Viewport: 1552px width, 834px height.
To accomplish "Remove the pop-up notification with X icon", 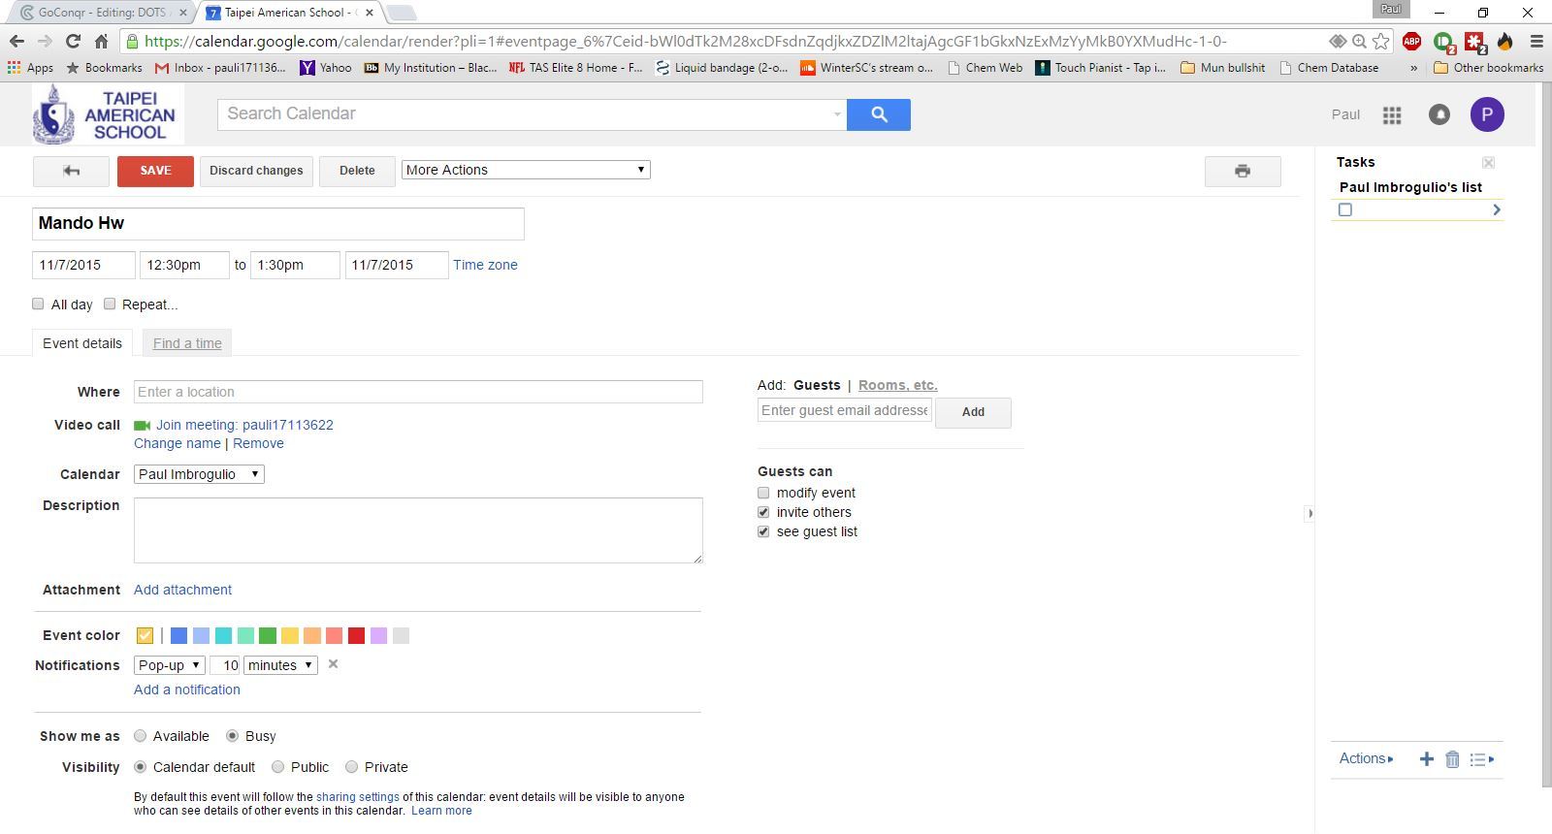I will (333, 664).
